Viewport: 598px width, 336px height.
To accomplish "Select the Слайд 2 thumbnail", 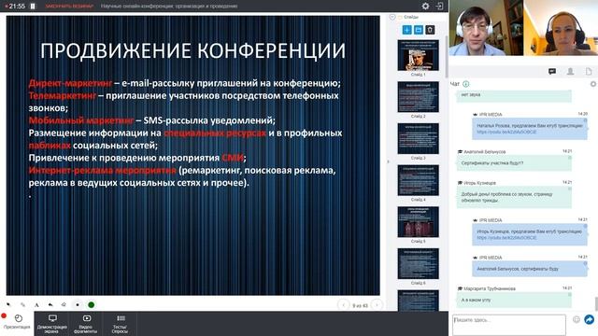I will click(x=418, y=97).
